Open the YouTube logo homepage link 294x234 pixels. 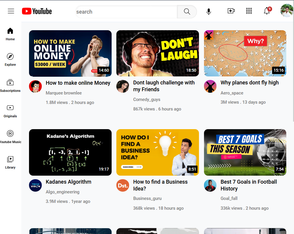click(36, 11)
